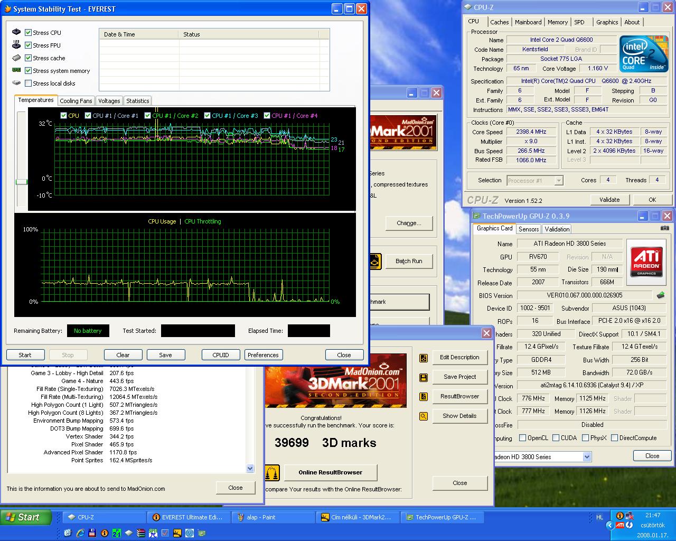Click the Validate button in CPU-Z
This screenshot has width=676, height=541.
pos(609,200)
